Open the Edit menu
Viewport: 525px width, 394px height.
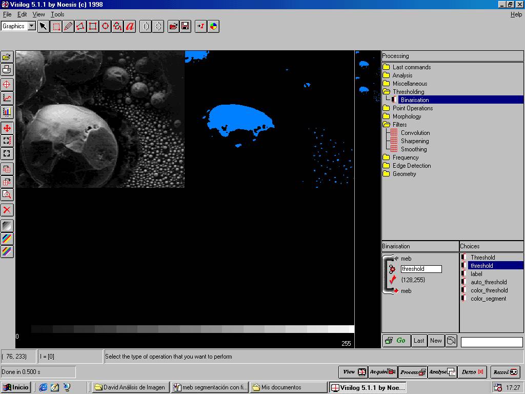[23, 14]
